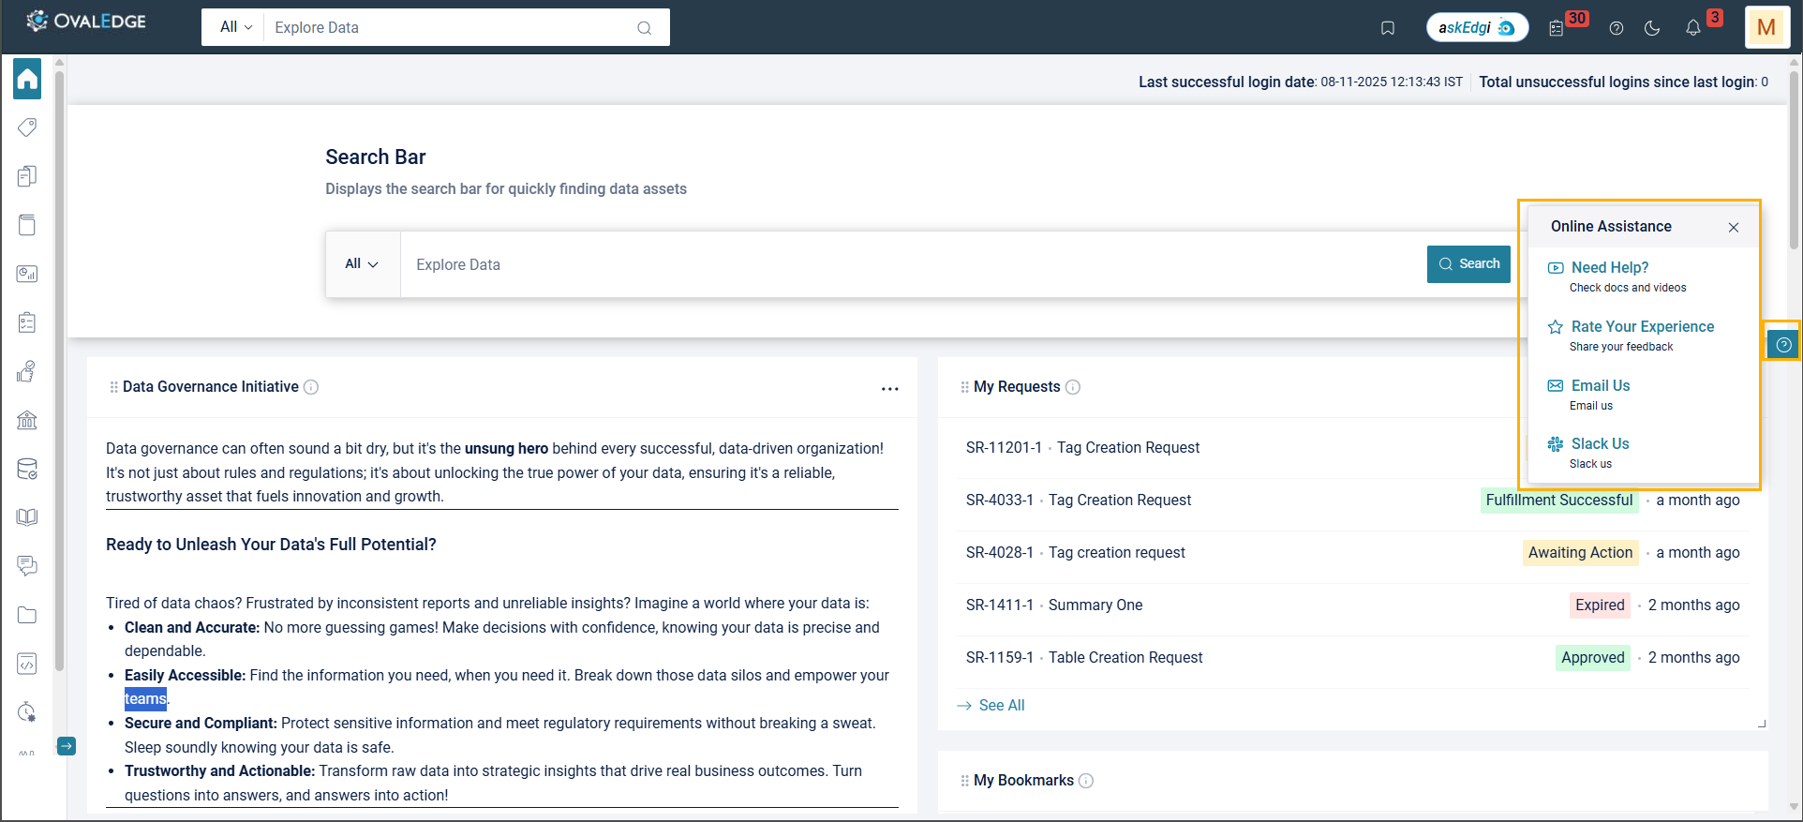Image resolution: width=1803 pixels, height=822 pixels.
Task: Open request SR-4028-1 Tag creation request
Action: (x=1076, y=553)
